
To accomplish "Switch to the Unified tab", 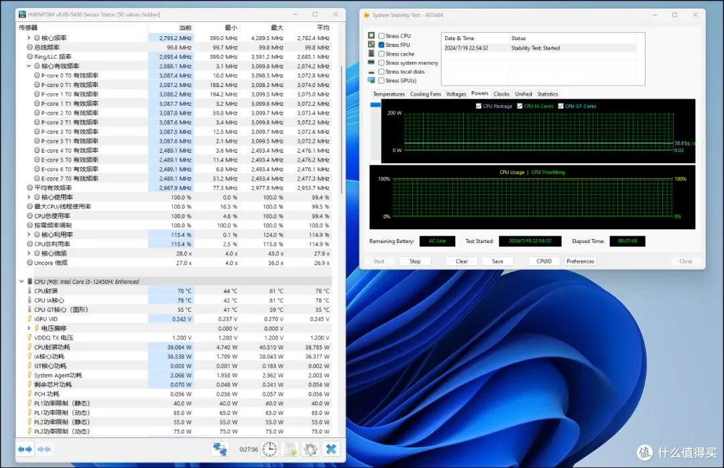I will [523, 94].
